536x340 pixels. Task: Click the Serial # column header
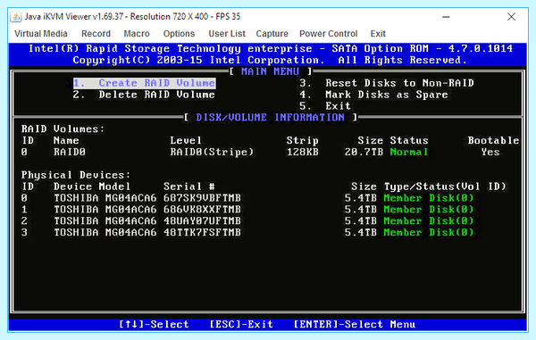coord(189,187)
